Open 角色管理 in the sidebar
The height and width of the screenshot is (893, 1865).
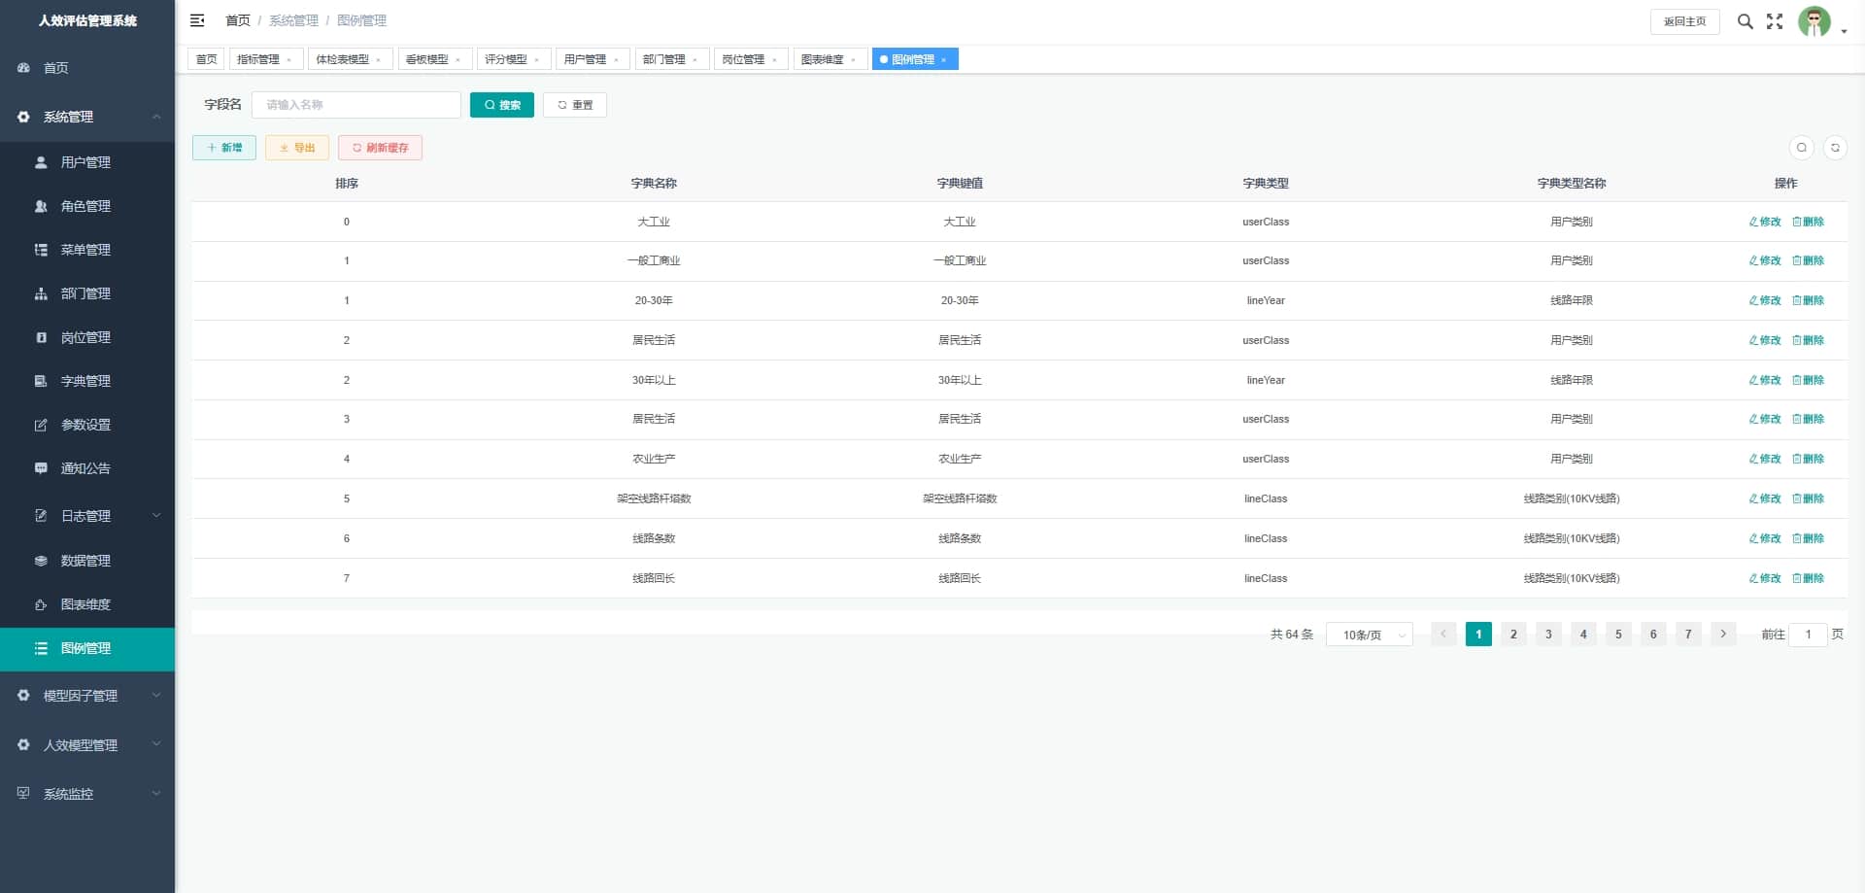(x=87, y=206)
